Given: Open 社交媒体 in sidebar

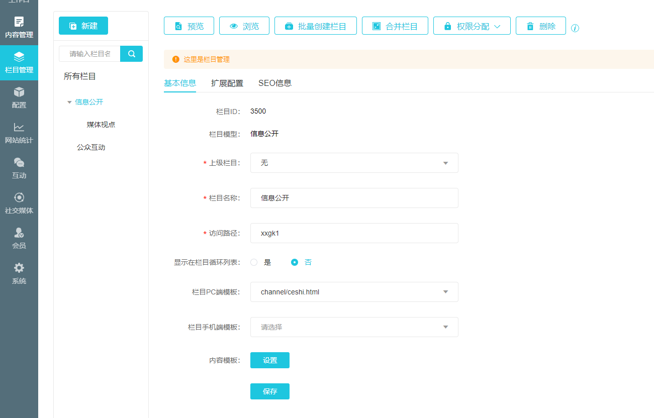Looking at the screenshot, I should coord(19,203).
